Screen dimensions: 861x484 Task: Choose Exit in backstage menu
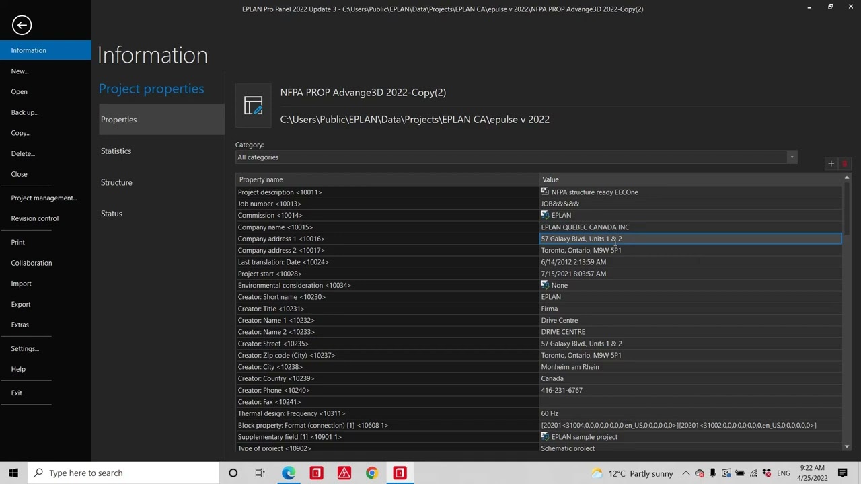(x=17, y=393)
